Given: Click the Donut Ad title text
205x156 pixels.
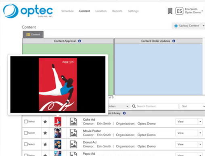Looking at the screenshot, I should coord(90,142).
